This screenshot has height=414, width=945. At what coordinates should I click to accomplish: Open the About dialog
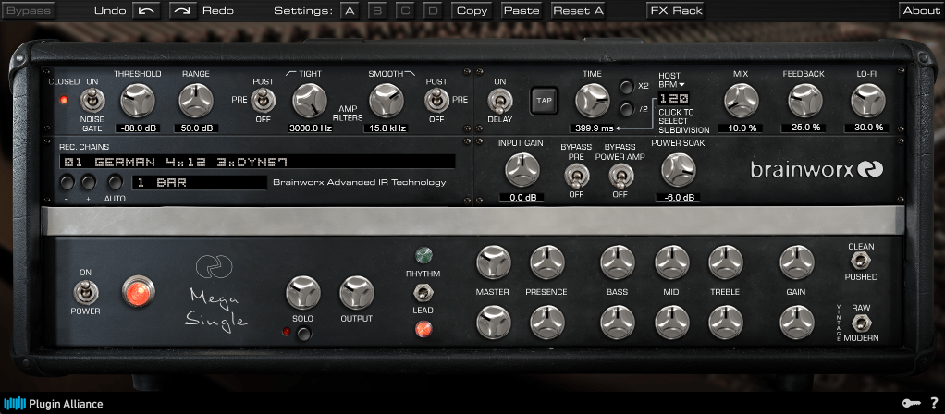point(922,11)
